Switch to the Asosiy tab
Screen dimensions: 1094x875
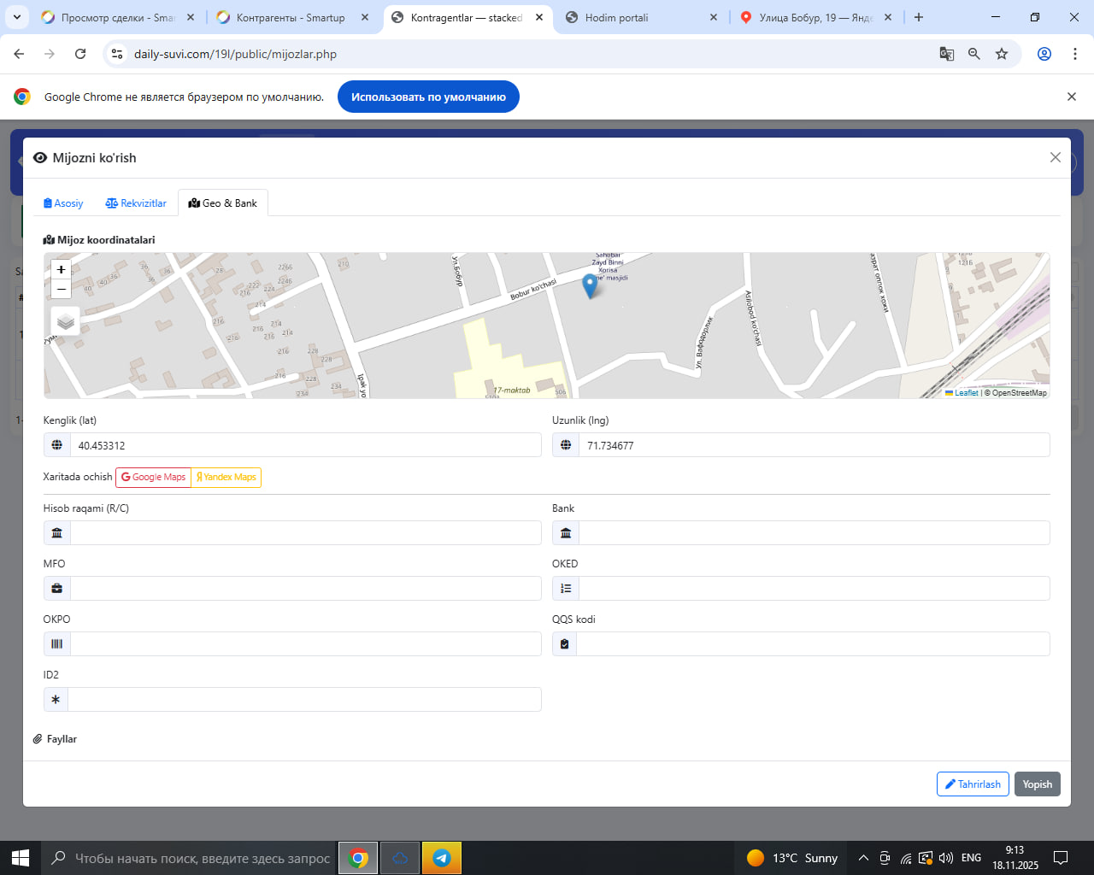coord(63,203)
